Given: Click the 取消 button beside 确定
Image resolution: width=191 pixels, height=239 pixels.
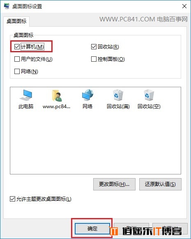Looking at the screenshot, I should 131,229.
